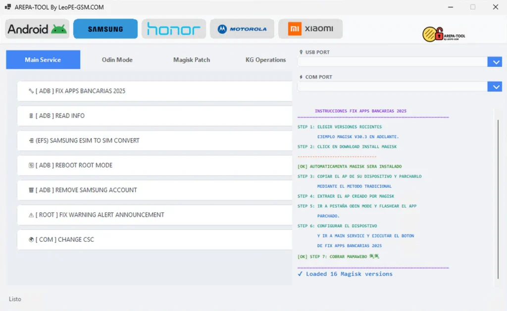
Task: Click the instructions log vertical scrollbar
Action: click(498, 198)
